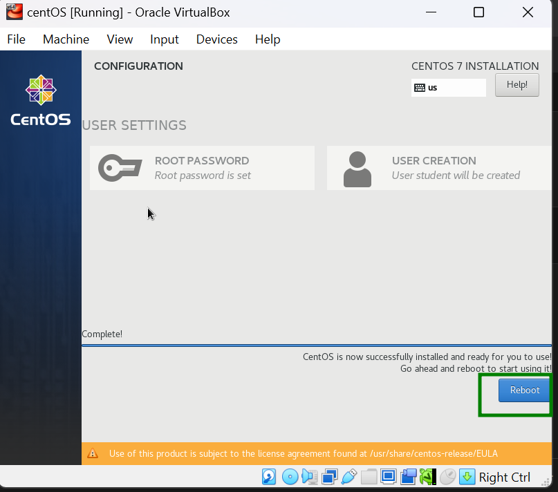558x492 pixels.
Task: Click the Right Ctrl host key label
Action: point(504,477)
